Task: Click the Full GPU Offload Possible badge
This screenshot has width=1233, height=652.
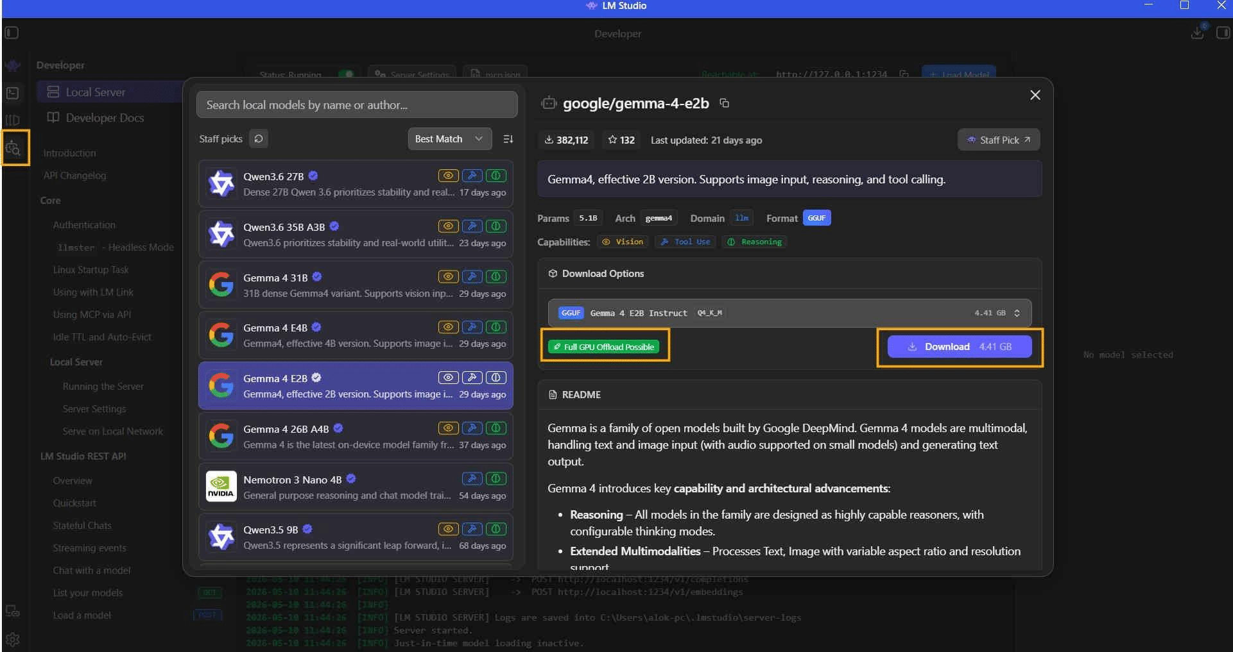Action: pyautogui.click(x=605, y=347)
